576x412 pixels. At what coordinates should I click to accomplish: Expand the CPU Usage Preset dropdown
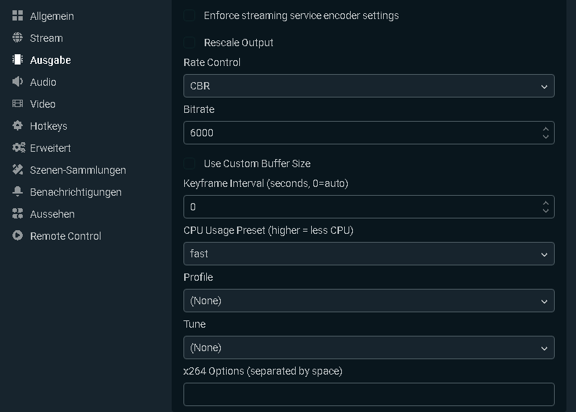[x=368, y=254]
